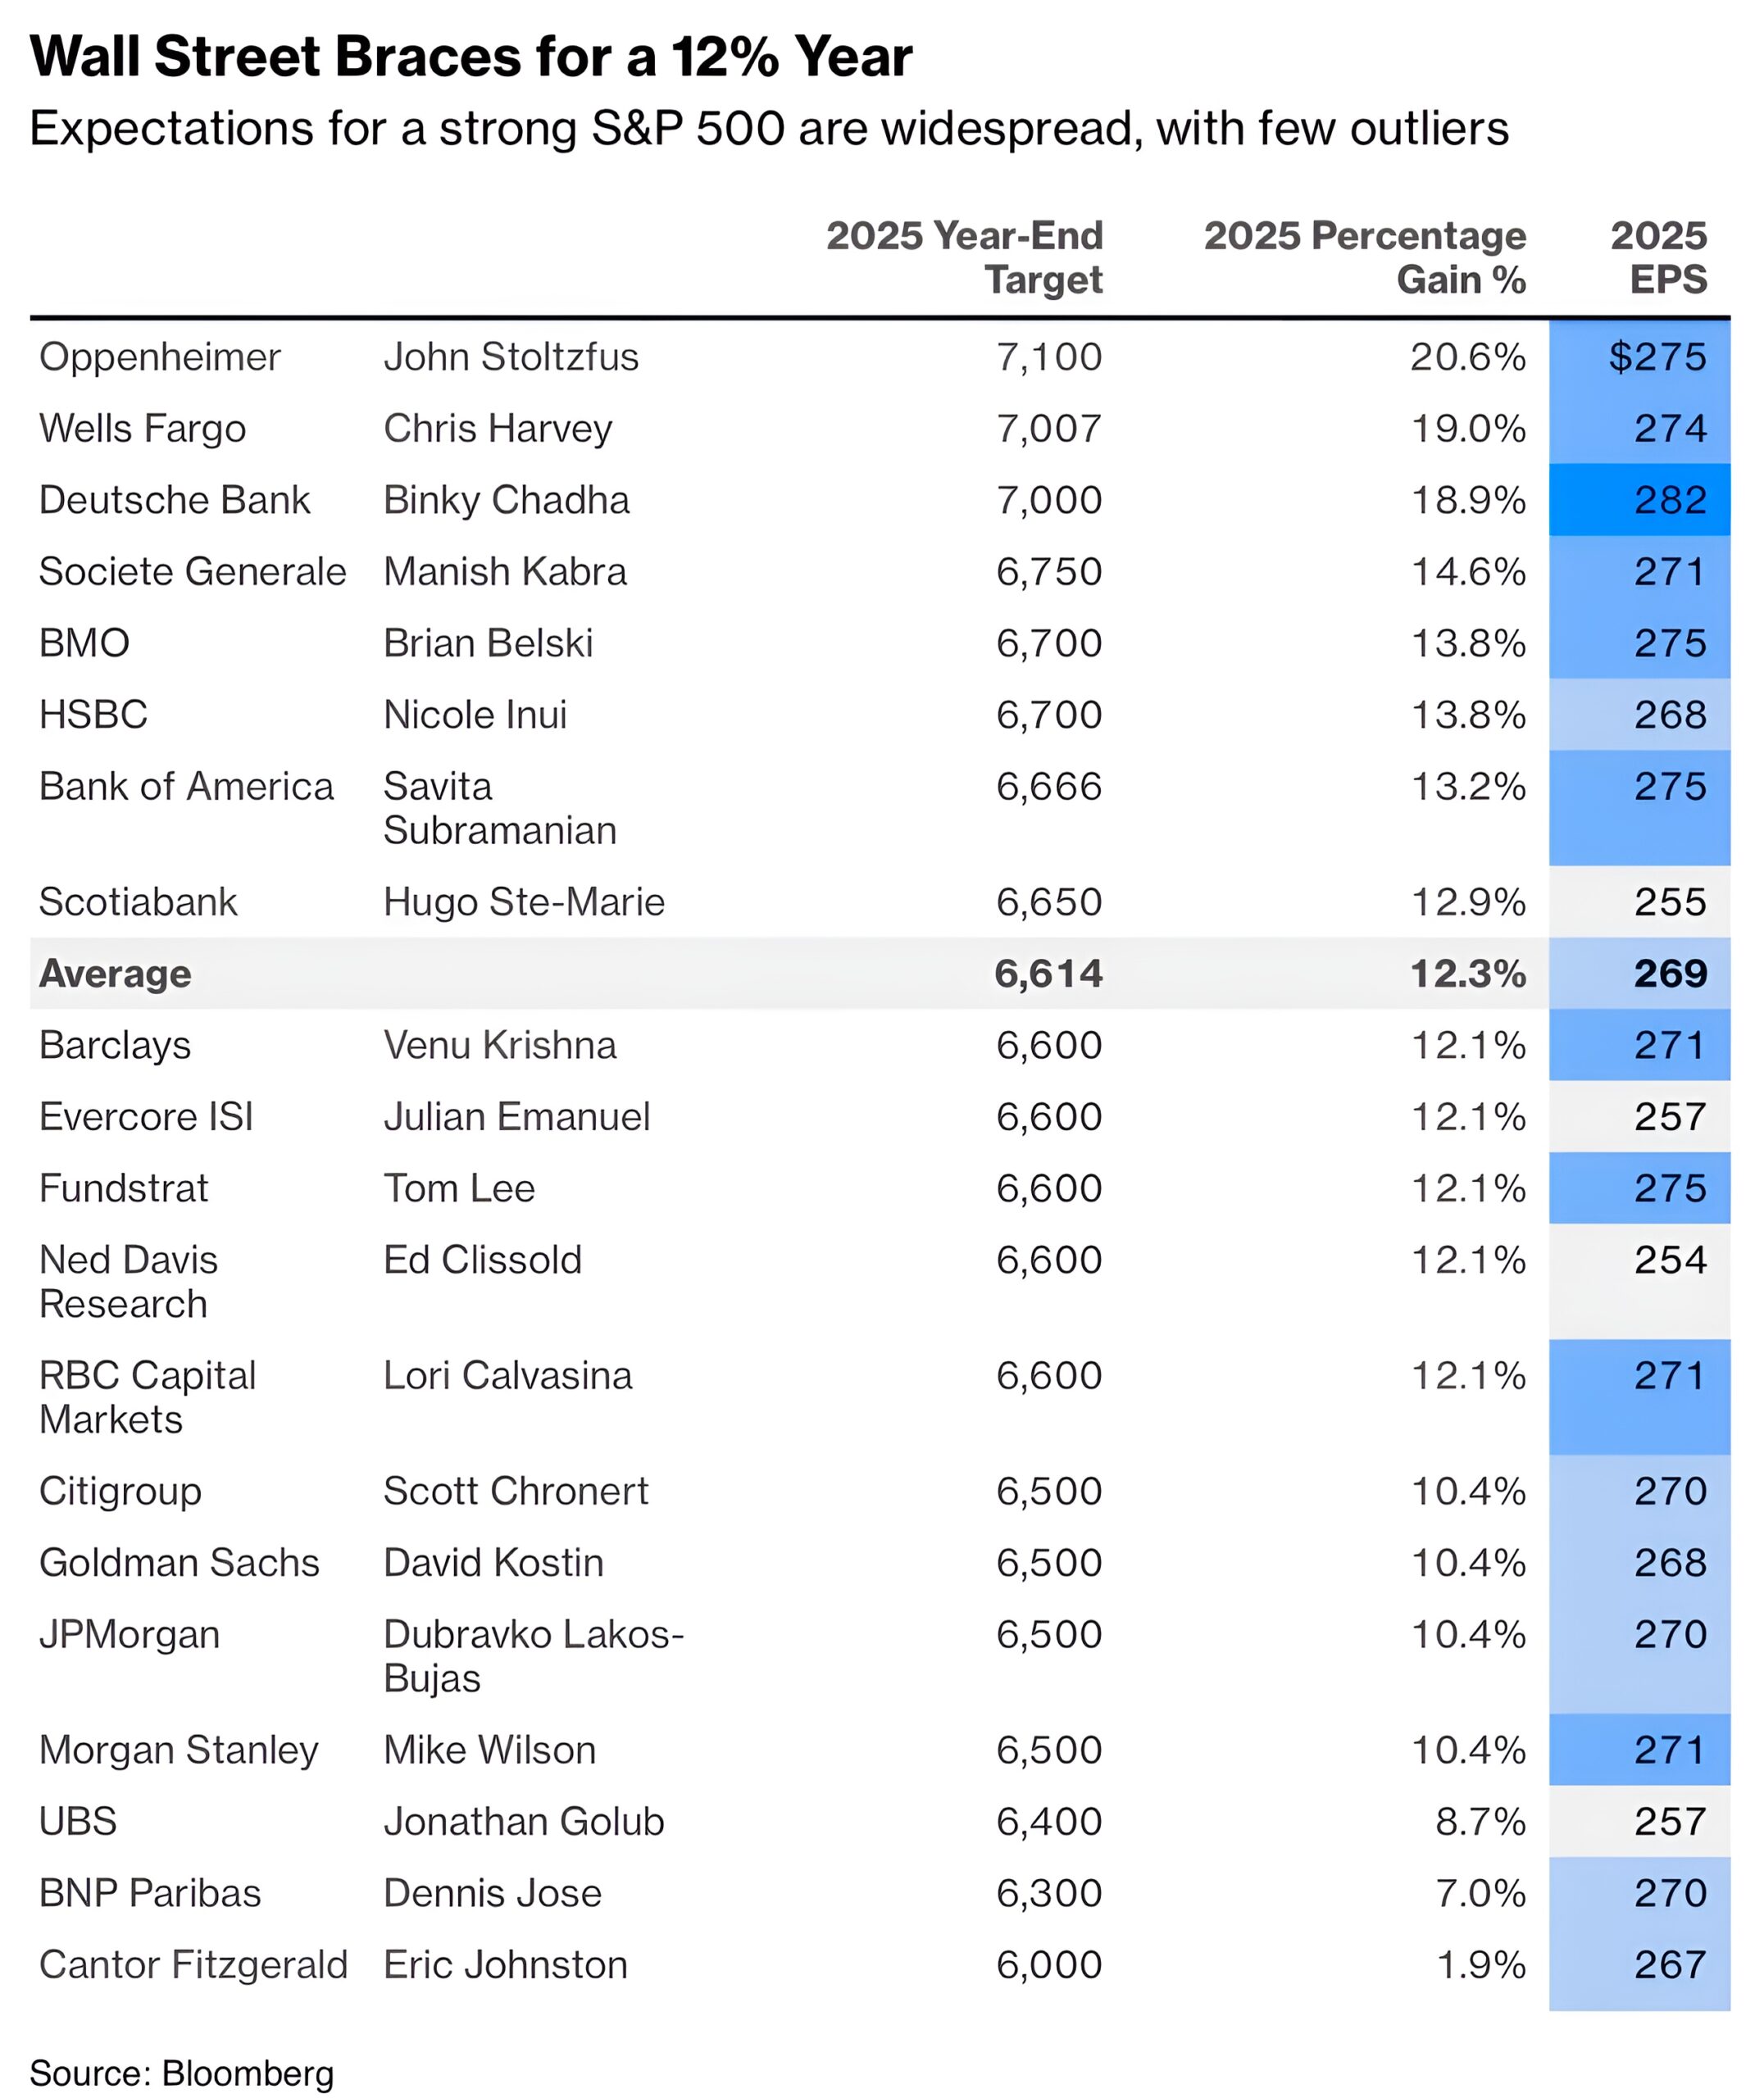The image size is (1764, 2098).
Task: Select strategist Savita Subramanian
Action: 499,807
